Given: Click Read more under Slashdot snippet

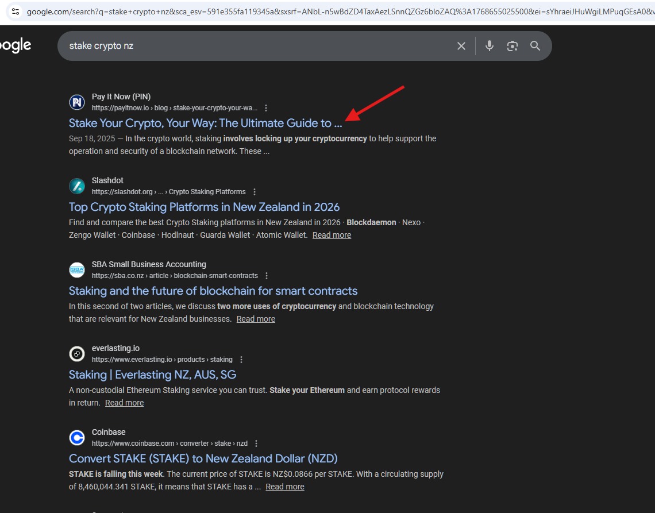Looking at the screenshot, I should click(332, 235).
